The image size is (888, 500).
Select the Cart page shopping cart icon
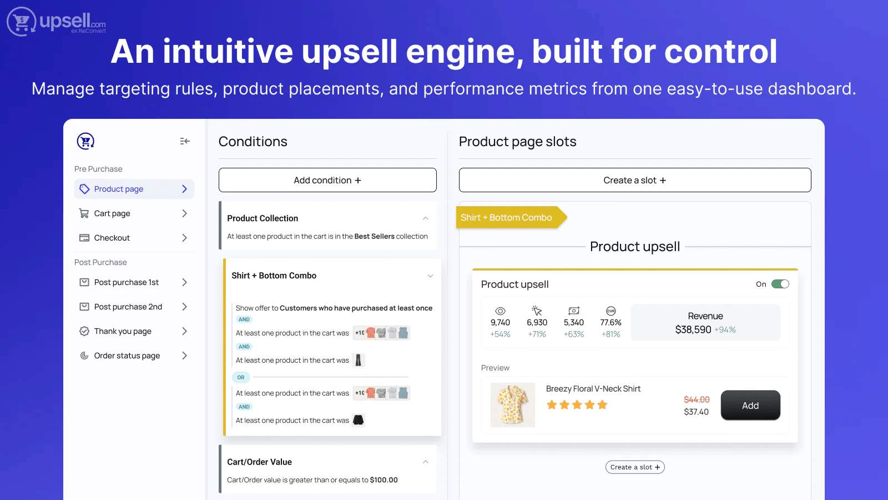click(84, 213)
